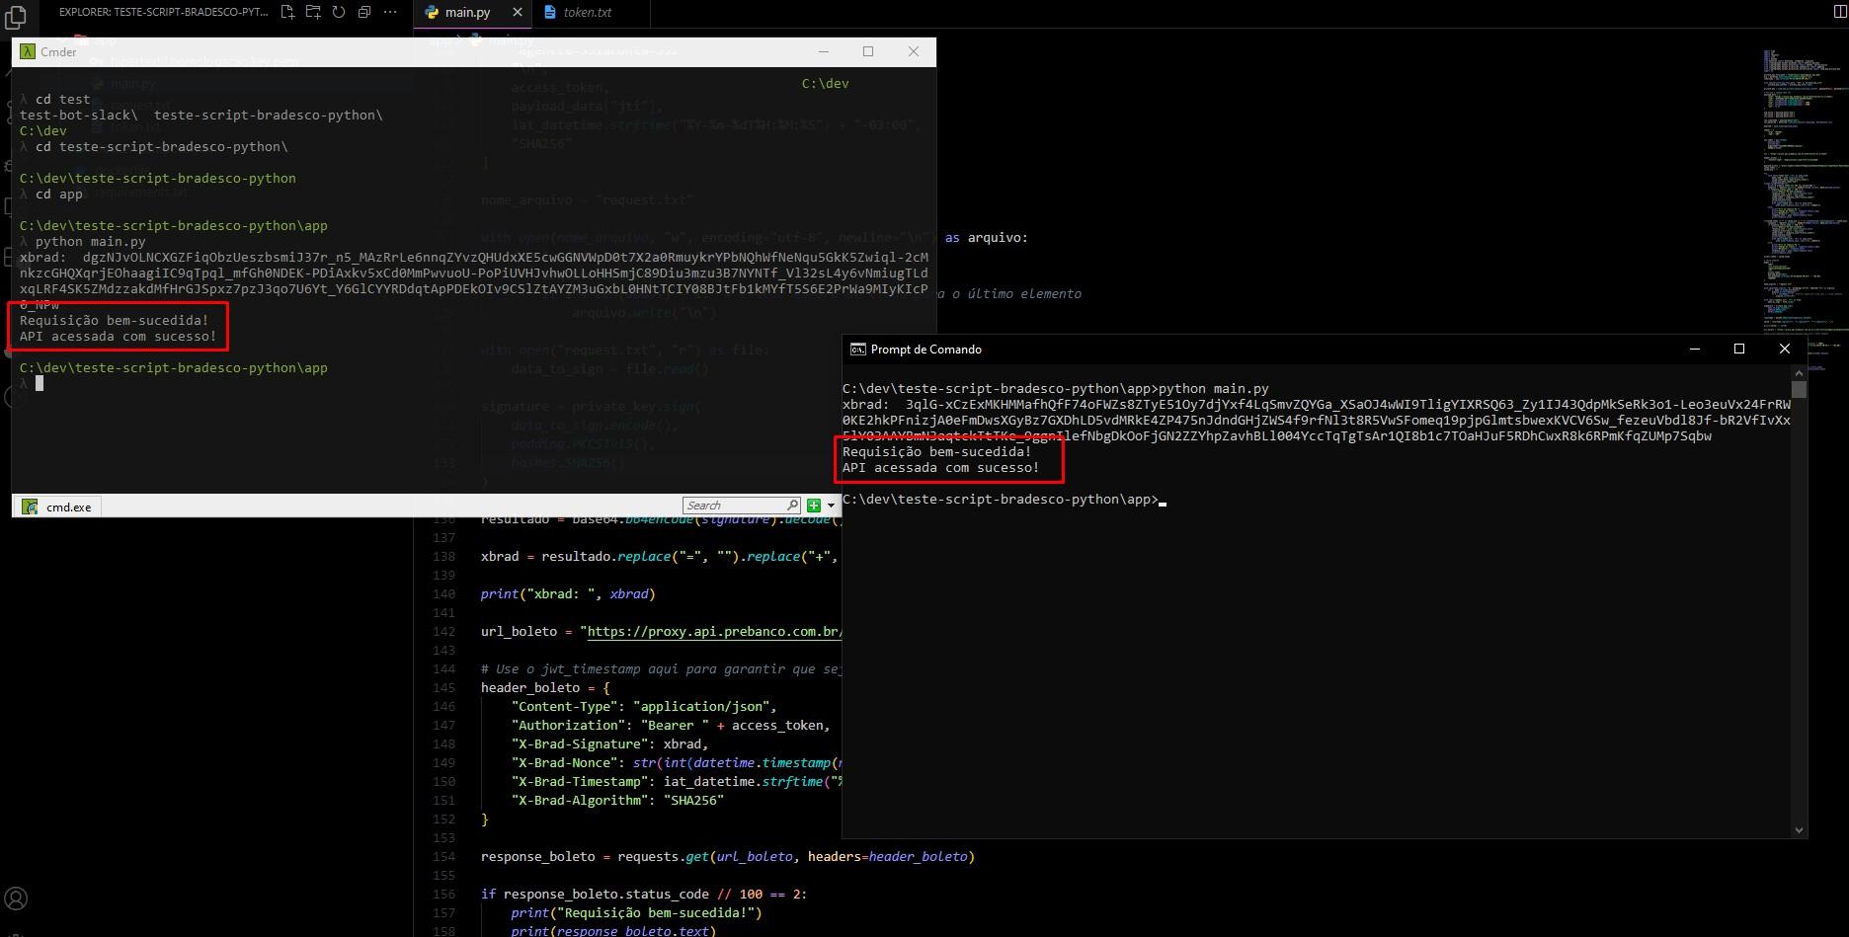Click the scrollbar thumb in Prompt de Comando
The height and width of the screenshot is (937, 1849).
point(1799,389)
